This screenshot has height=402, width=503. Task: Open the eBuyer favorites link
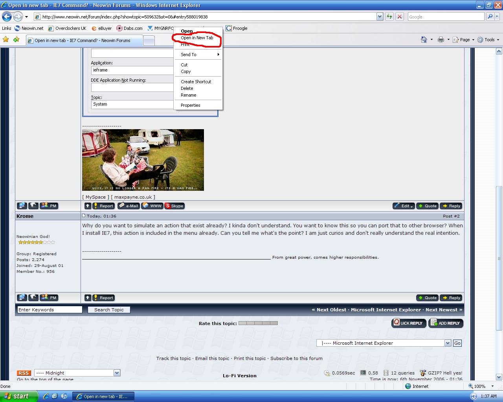click(101, 28)
